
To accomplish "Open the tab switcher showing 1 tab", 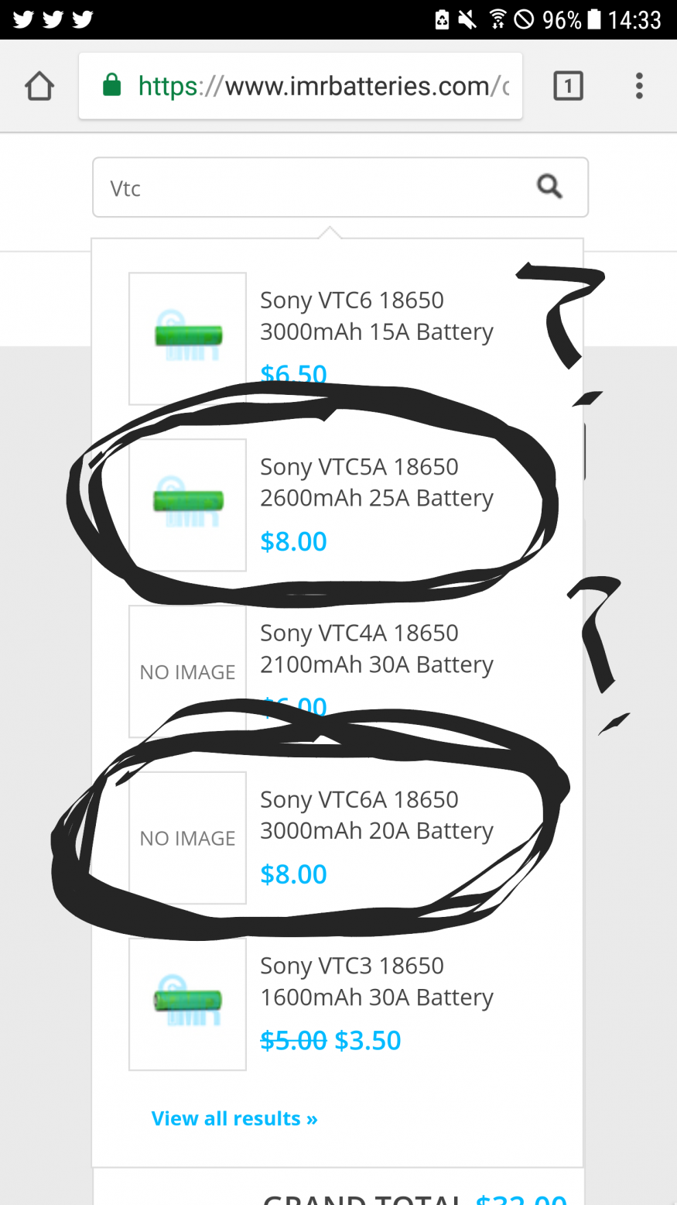I will (568, 86).
